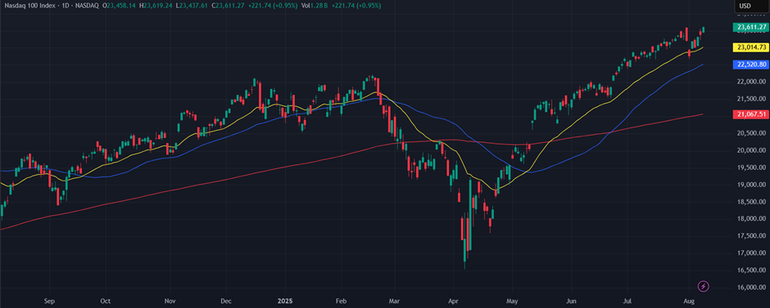The image size is (770, 308).
Task: Click the Aug label on time axis
Action: pos(689,301)
